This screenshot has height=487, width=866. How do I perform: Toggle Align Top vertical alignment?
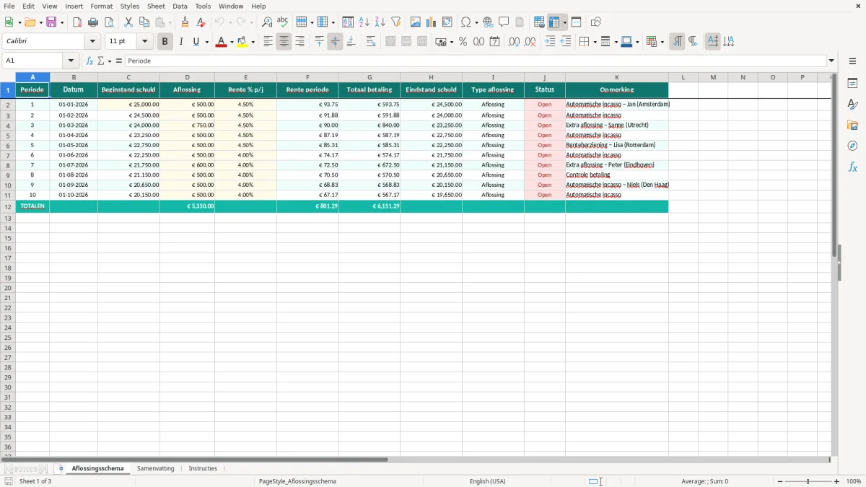pyautogui.click(x=319, y=42)
